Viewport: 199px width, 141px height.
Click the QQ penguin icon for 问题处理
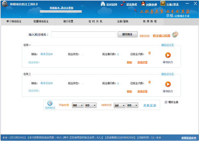(143, 3)
